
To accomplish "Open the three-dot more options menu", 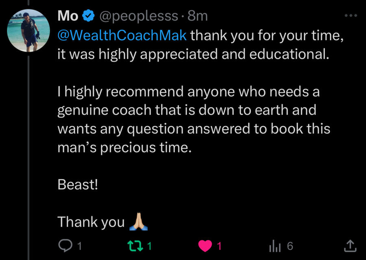I will coord(351,16).
